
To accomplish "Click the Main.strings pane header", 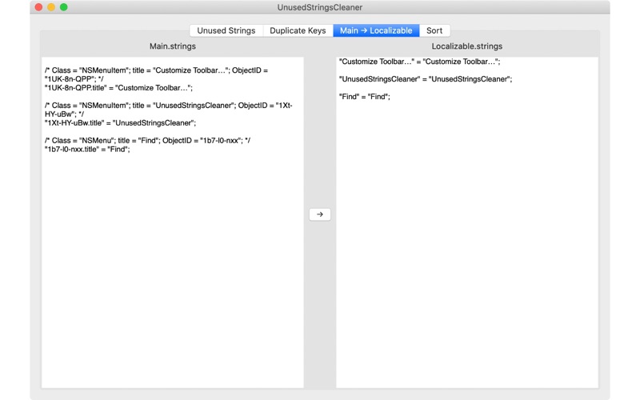I will pos(173,46).
